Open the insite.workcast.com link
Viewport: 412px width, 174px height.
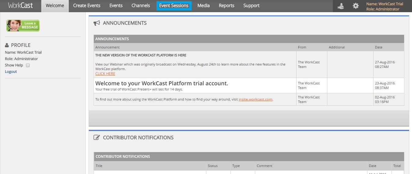pos(256,99)
